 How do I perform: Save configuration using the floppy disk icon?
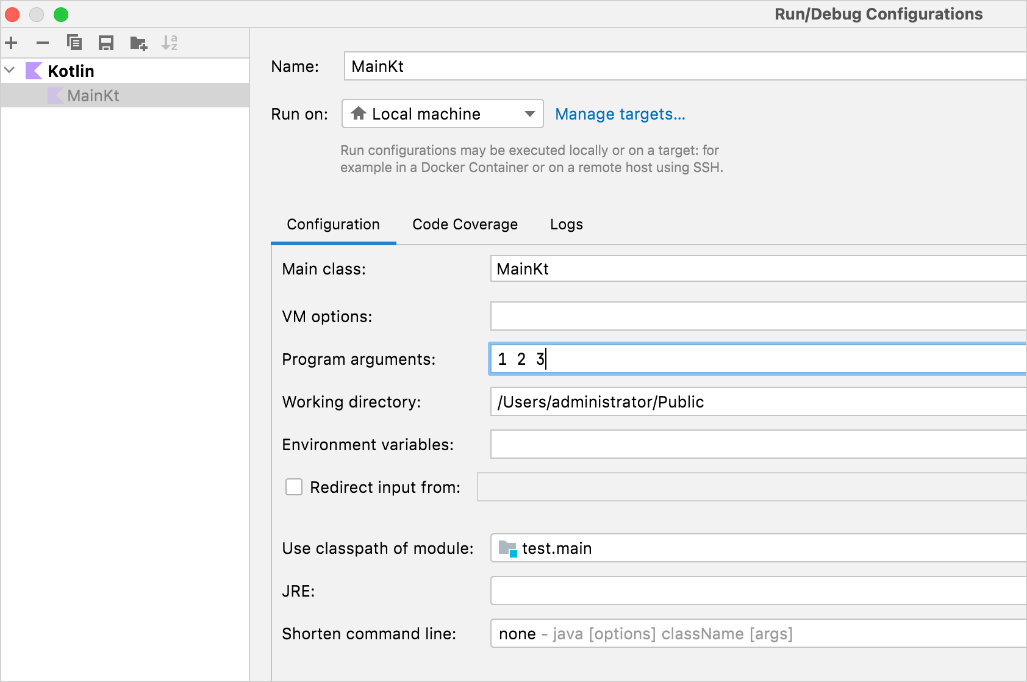(x=106, y=43)
